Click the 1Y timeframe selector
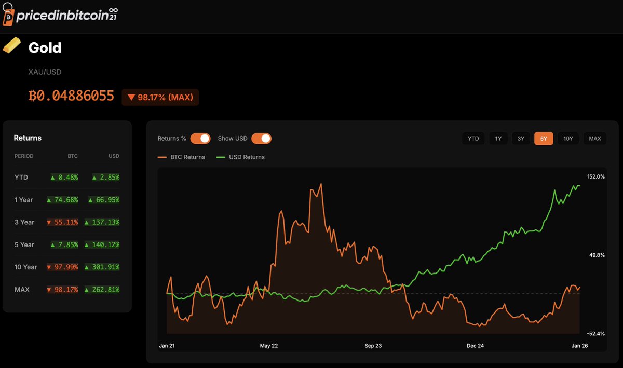Viewport: 623px width, 368px height. click(498, 138)
